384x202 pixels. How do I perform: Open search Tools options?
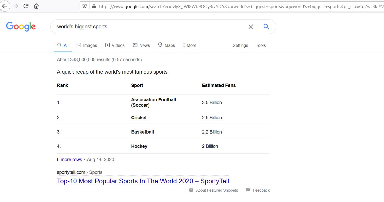pos(261,45)
